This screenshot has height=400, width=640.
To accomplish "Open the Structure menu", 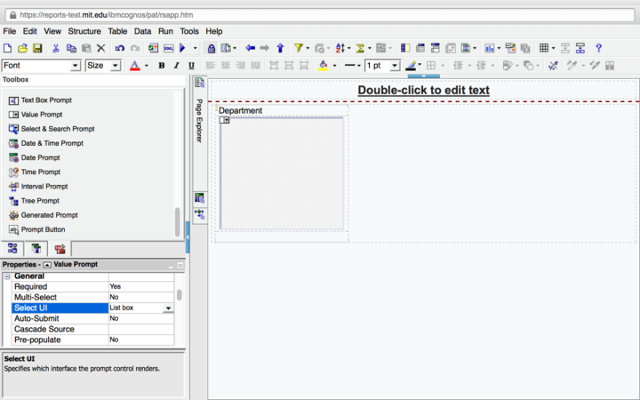I will tap(84, 31).
